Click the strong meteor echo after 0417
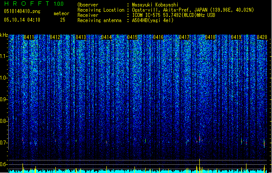The image size is (272, 173). (x=200, y=138)
